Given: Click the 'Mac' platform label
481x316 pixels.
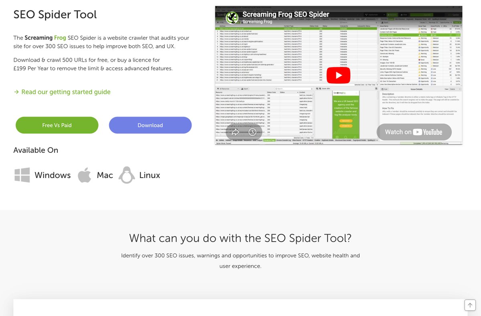Looking at the screenshot, I should point(105,175).
